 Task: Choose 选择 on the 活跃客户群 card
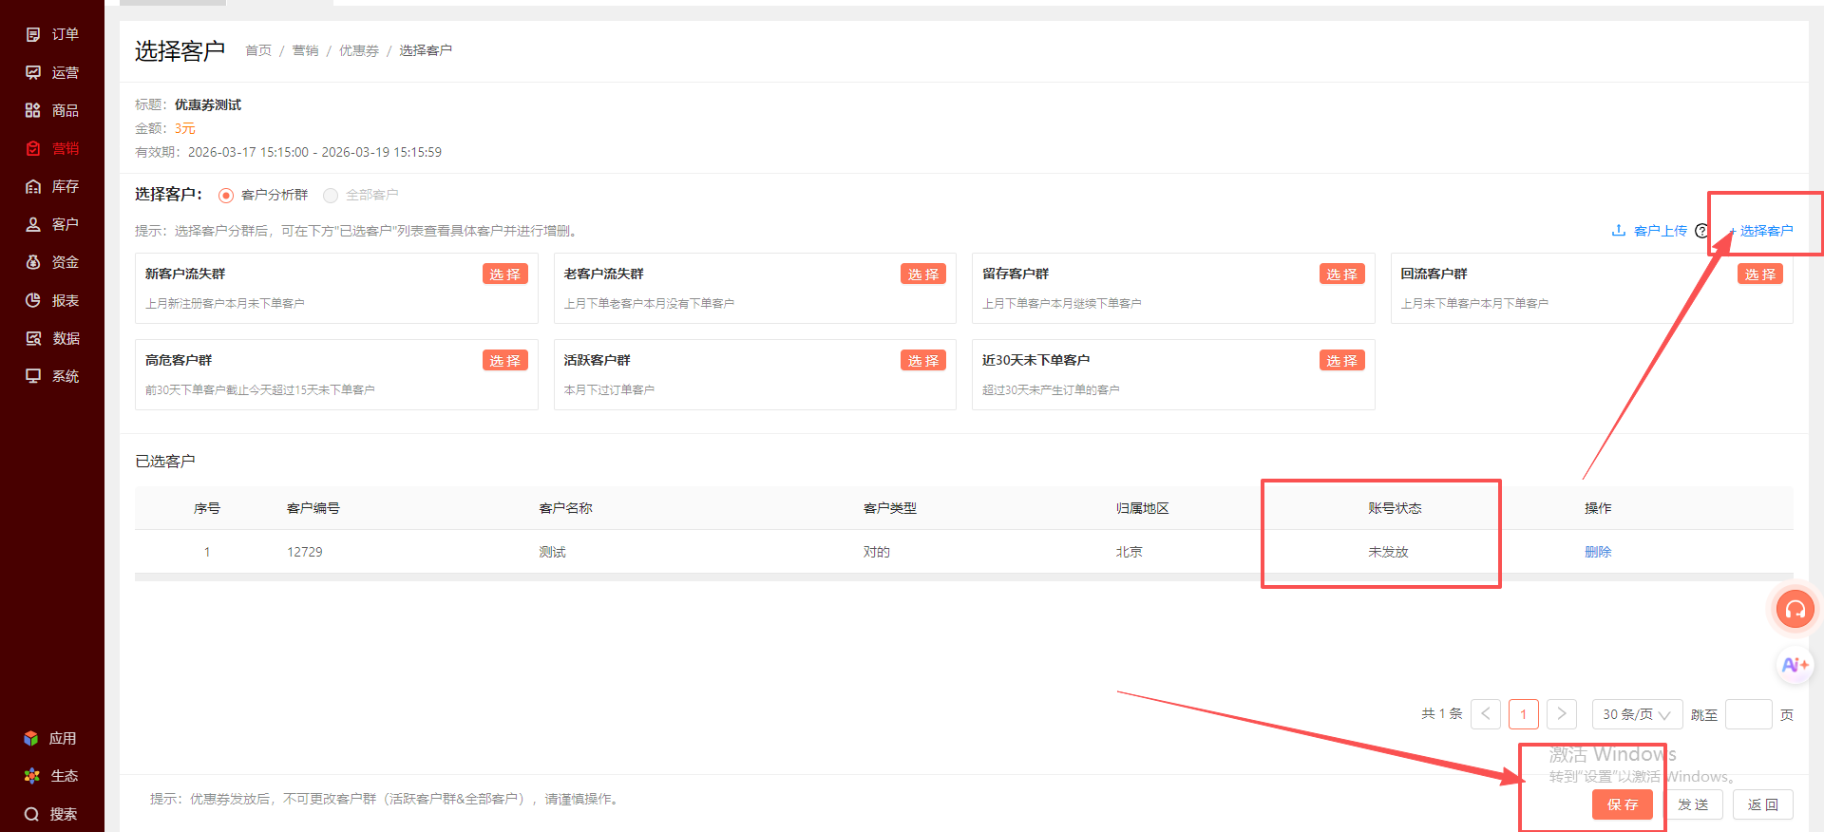coord(922,361)
